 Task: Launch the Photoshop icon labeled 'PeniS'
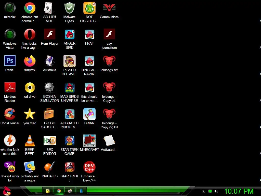click(10, 60)
